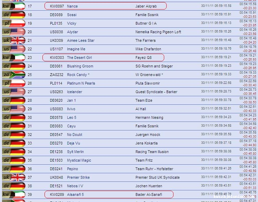The height and width of the screenshot is (202, 258).
Task: Select ring code ZA0232
Action: coord(56,75)
